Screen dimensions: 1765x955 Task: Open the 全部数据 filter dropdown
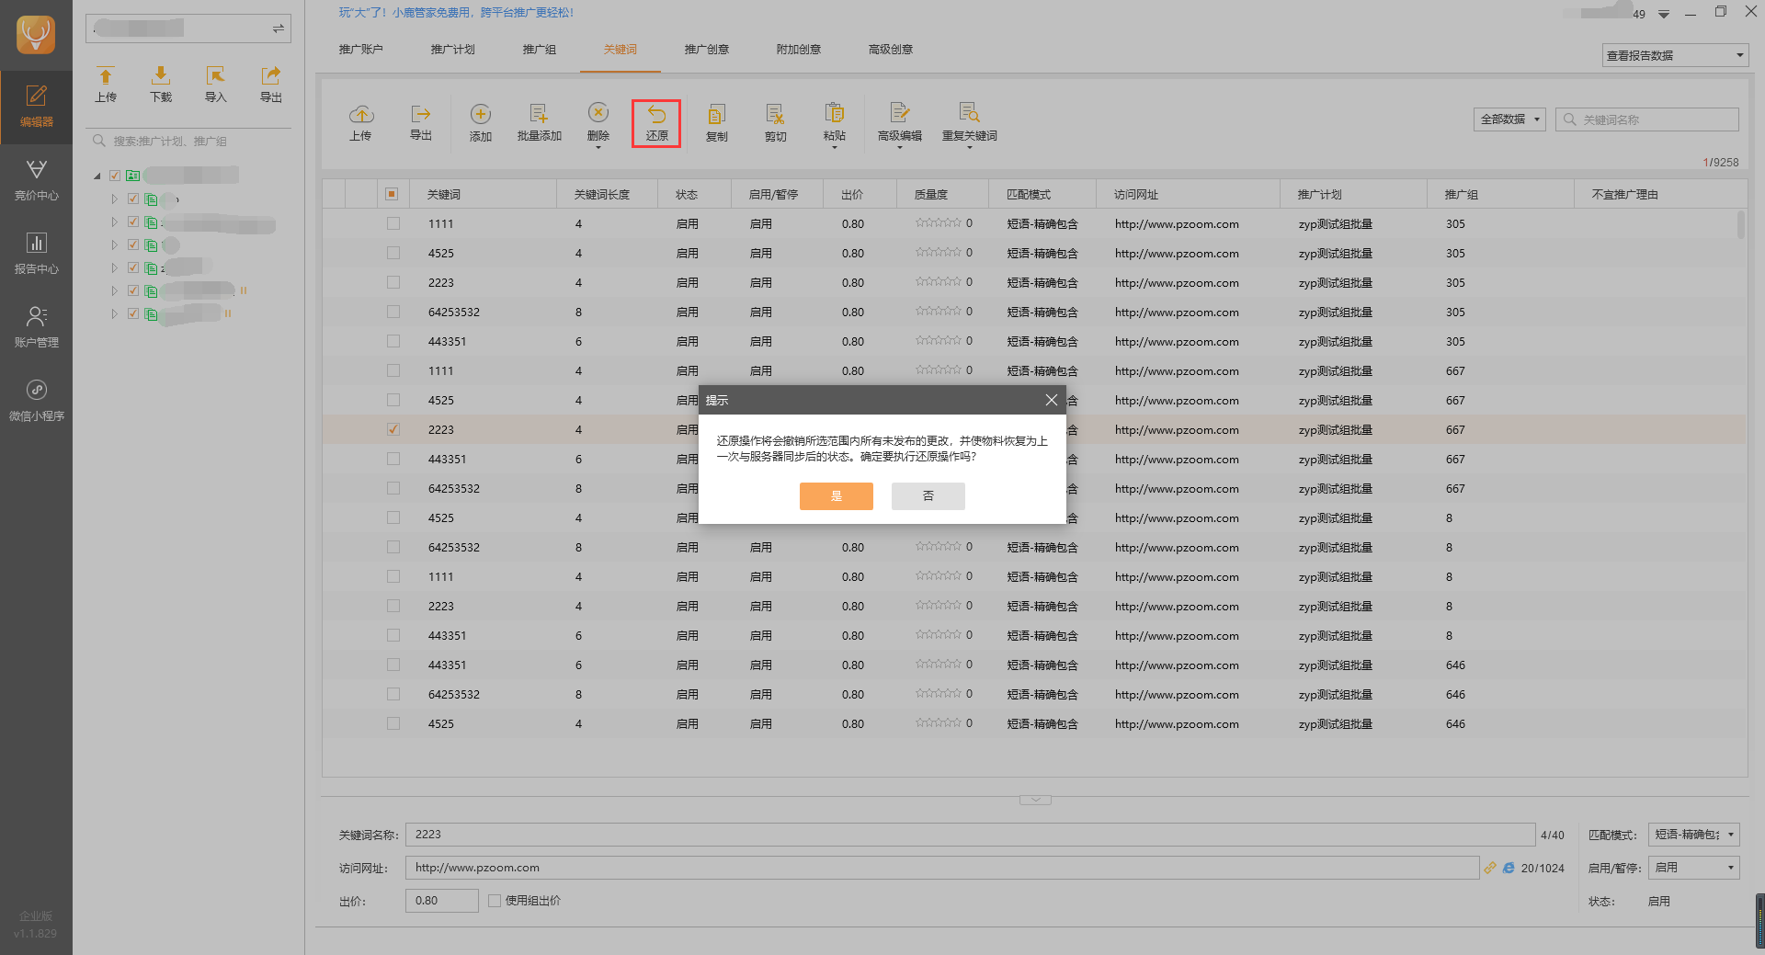click(1509, 119)
